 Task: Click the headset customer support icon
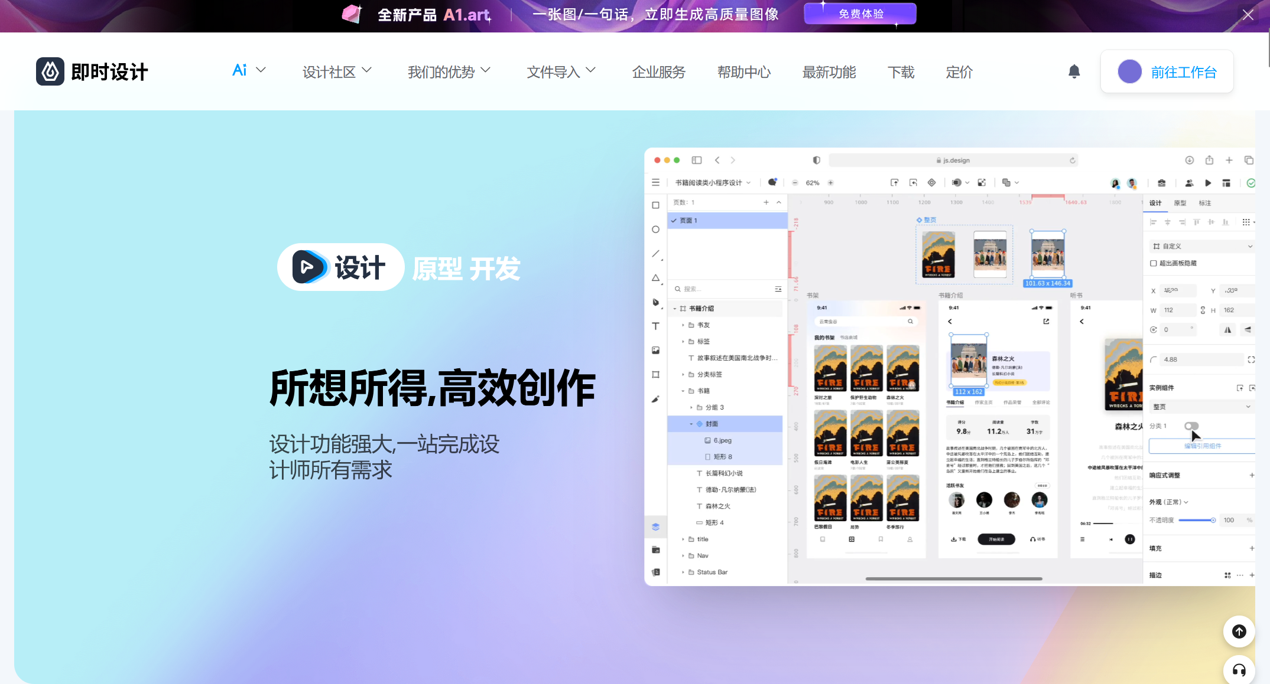tap(1239, 670)
